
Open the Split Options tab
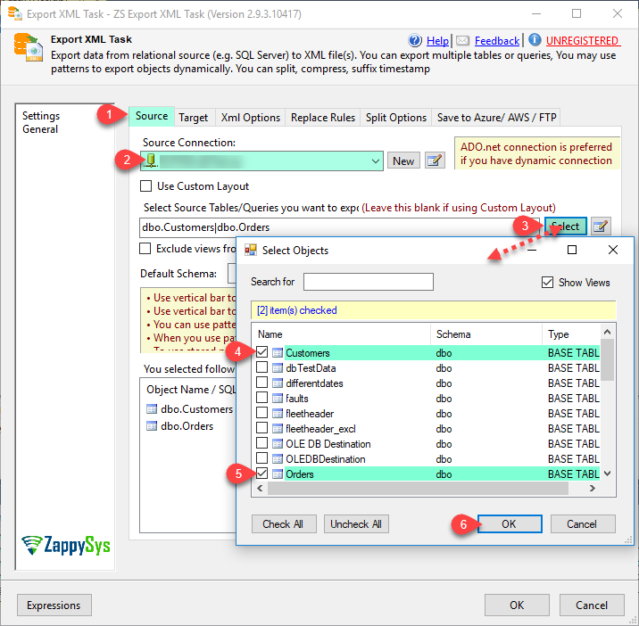[x=395, y=118]
